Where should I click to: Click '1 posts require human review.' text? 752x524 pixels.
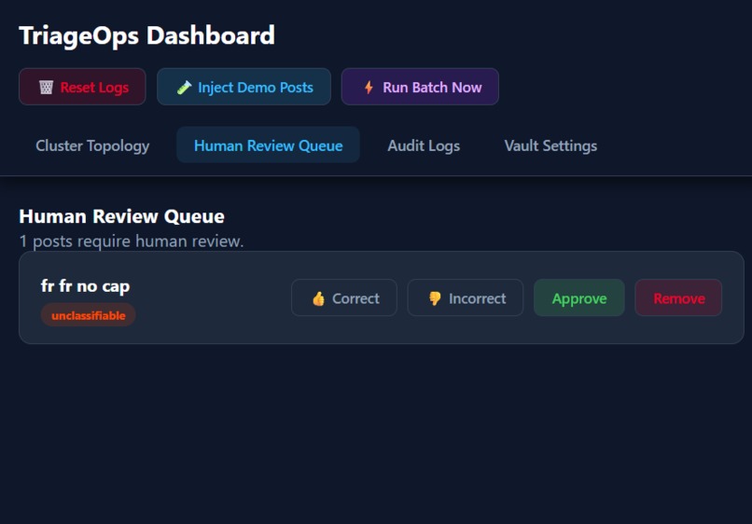tap(132, 241)
